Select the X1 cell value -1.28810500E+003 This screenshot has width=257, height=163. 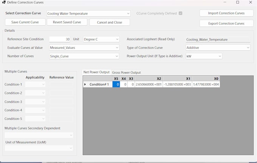click(x=177, y=84)
